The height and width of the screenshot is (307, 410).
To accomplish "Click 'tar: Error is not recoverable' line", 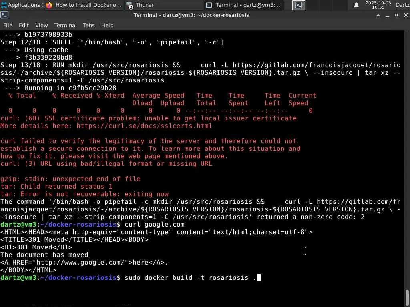I will pos(84,194).
